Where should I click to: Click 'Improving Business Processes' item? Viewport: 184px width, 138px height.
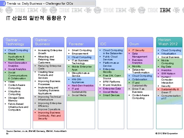click(49, 83)
